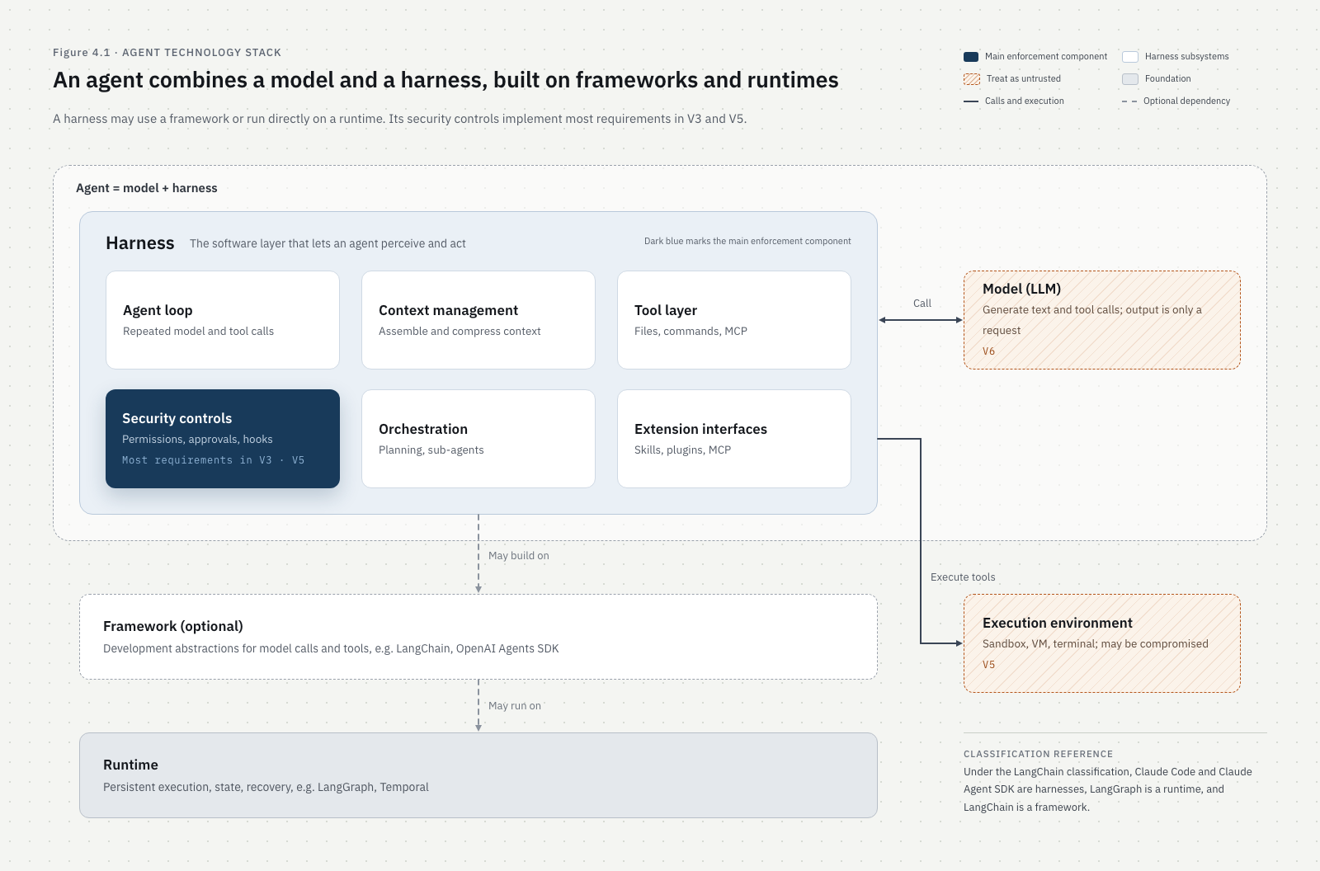Select the Tool layer box
Screen dimensions: 1320x871
[x=734, y=320]
